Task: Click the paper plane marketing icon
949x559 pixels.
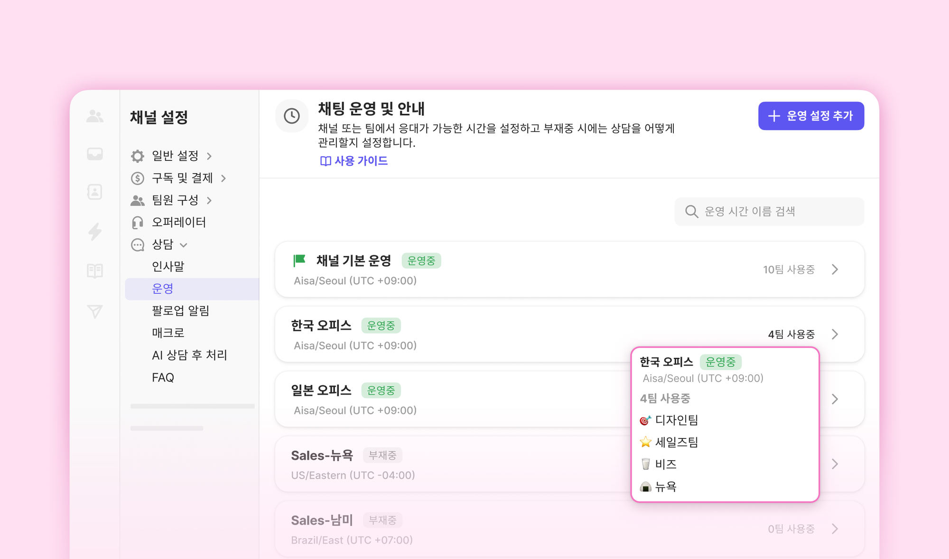Action: pos(95,311)
